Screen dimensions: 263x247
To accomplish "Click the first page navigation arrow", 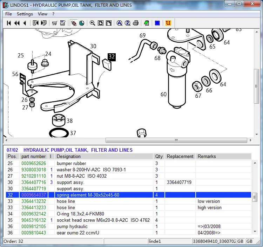I will tap(9, 23).
